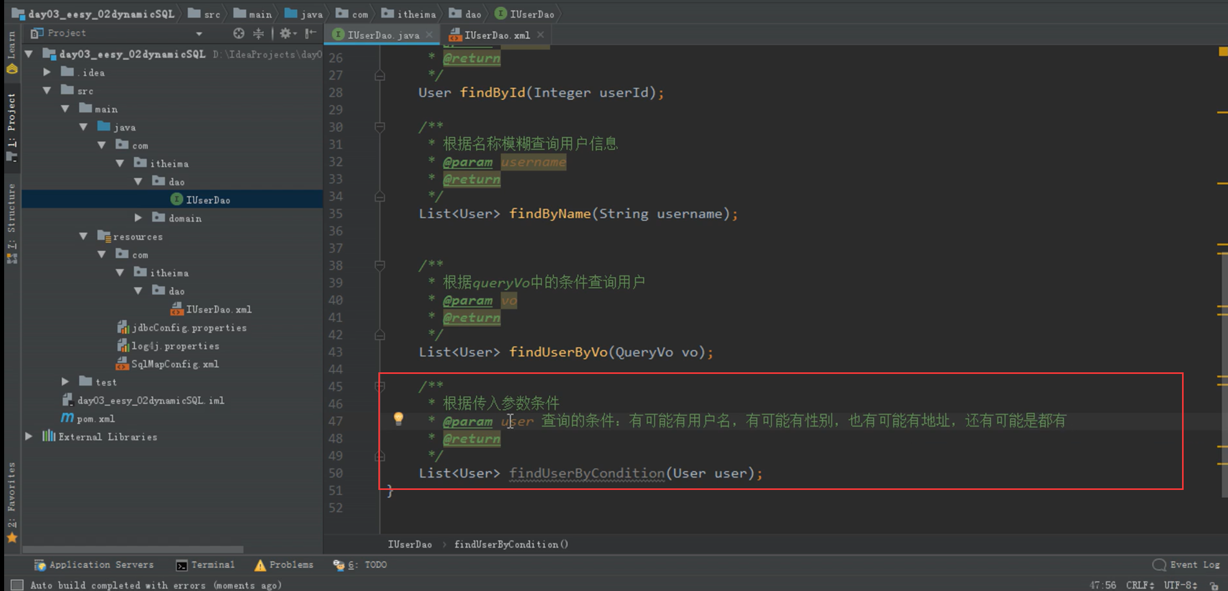This screenshot has height=591, width=1228.
Task: Select pom.xml in project tree
Action: pyautogui.click(x=95, y=419)
